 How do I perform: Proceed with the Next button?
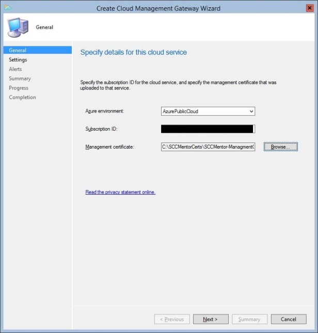point(211,319)
